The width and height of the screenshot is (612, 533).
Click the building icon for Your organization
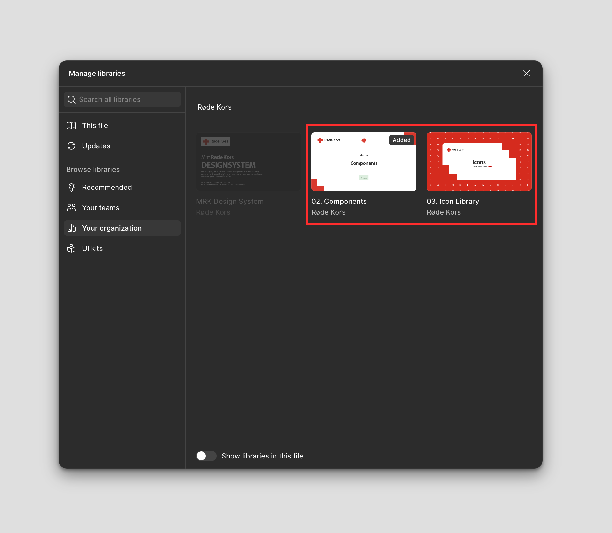tap(71, 228)
